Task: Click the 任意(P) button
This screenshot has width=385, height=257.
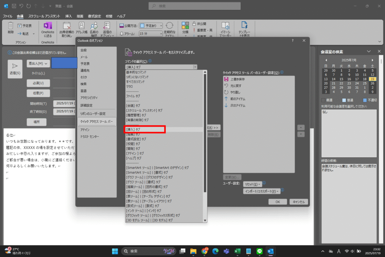Action: [x=38, y=93]
